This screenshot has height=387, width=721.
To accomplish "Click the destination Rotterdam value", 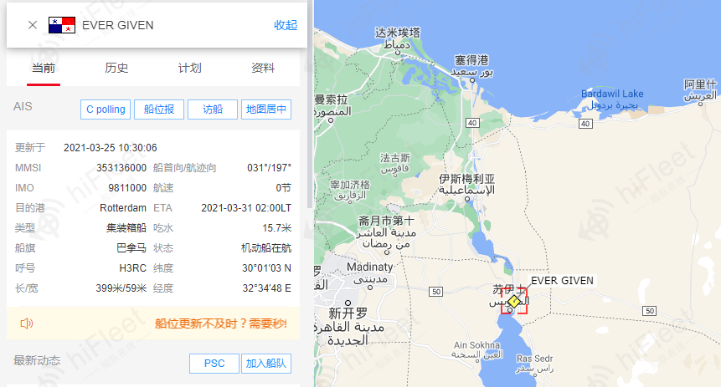I will tap(123, 208).
